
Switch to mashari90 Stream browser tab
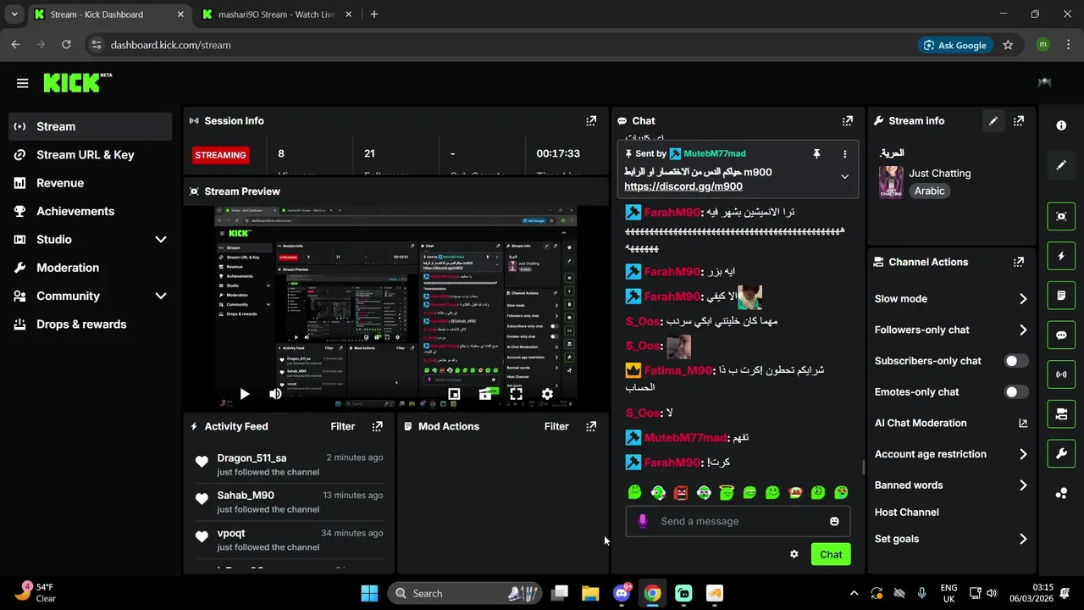[276, 14]
